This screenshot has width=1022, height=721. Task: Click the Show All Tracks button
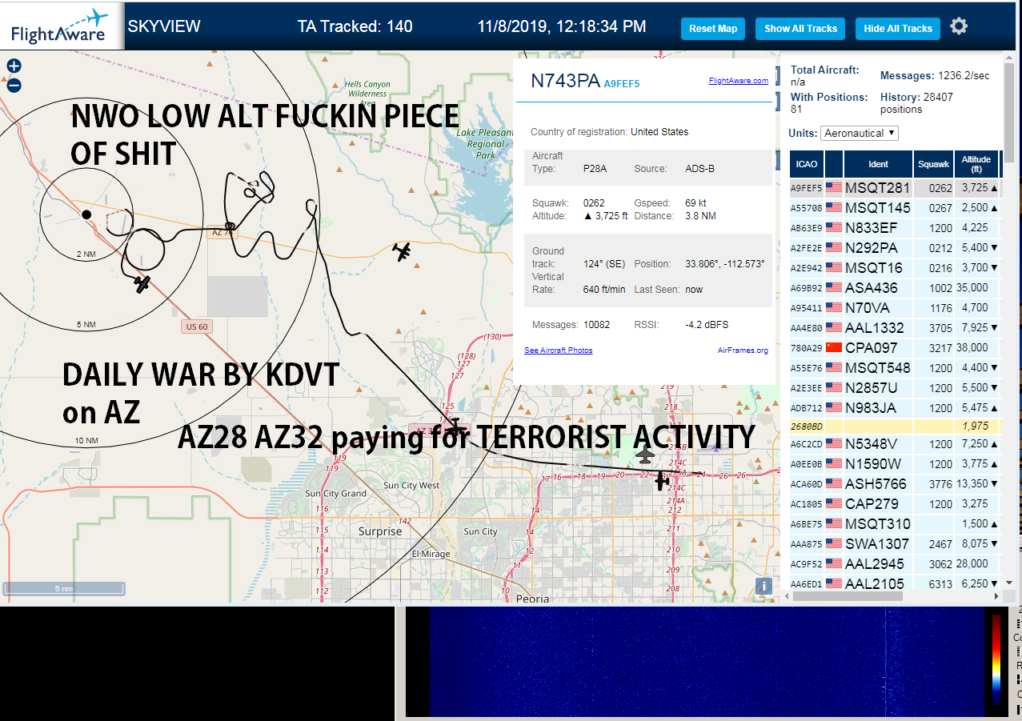pos(800,29)
